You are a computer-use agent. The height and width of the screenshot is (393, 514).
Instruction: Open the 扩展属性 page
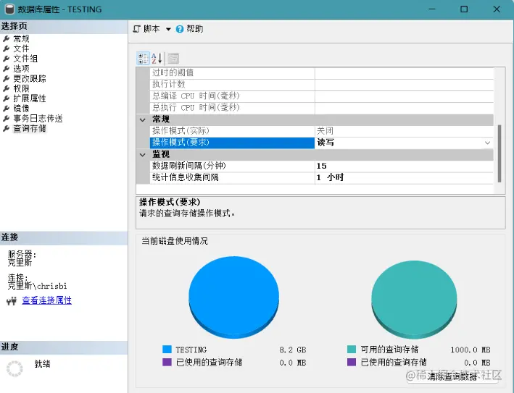30,98
